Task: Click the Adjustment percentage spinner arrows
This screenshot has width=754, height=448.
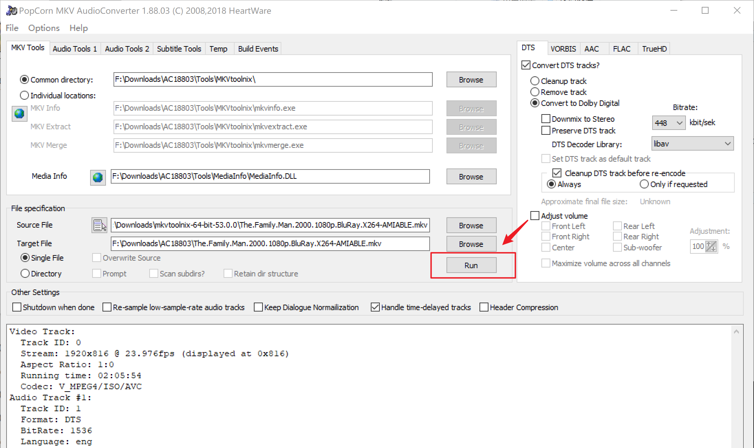Action: [711, 247]
